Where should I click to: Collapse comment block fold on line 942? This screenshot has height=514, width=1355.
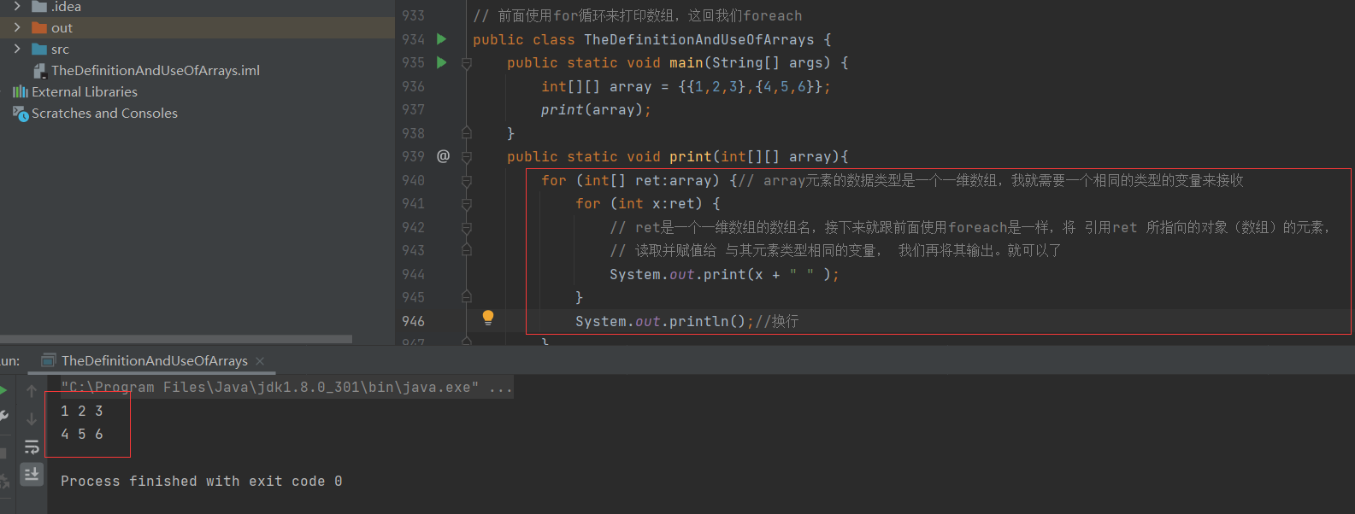click(x=467, y=228)
